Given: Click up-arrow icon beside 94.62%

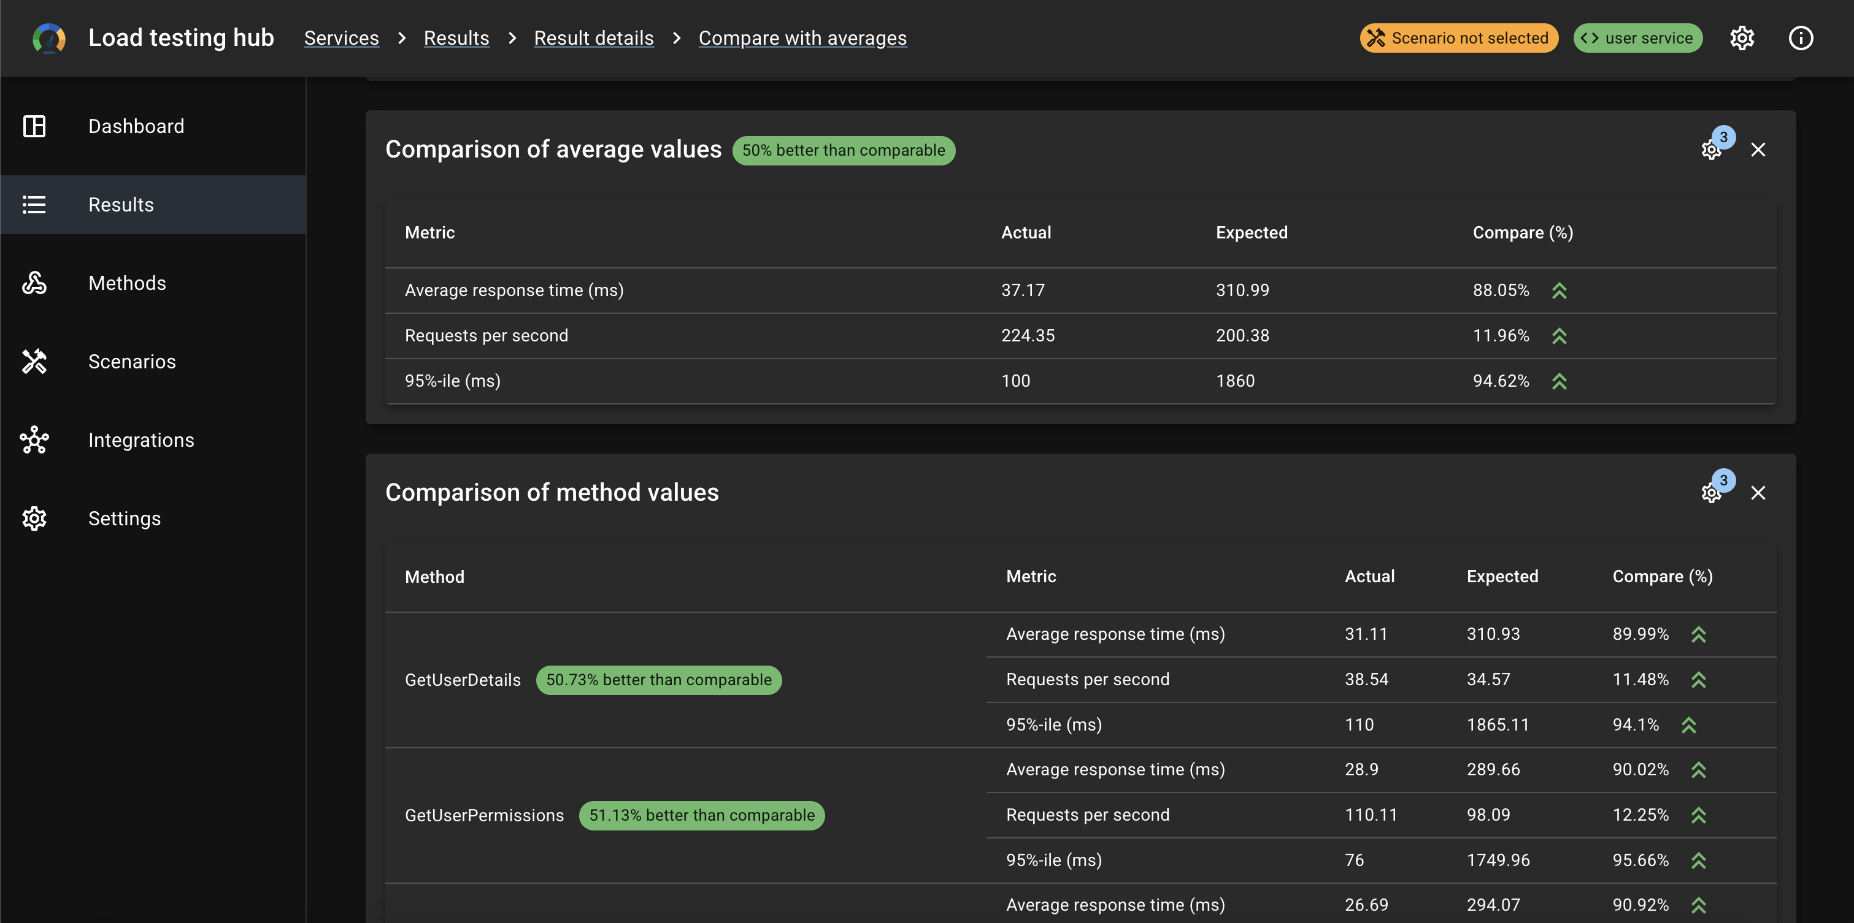Looking at the screenshot, I should [1560, 381].
